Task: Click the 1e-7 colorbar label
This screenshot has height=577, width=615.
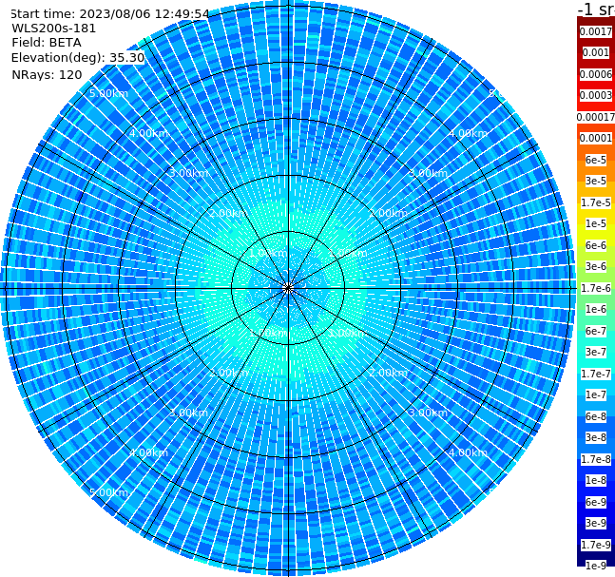Action: (596, 394)
